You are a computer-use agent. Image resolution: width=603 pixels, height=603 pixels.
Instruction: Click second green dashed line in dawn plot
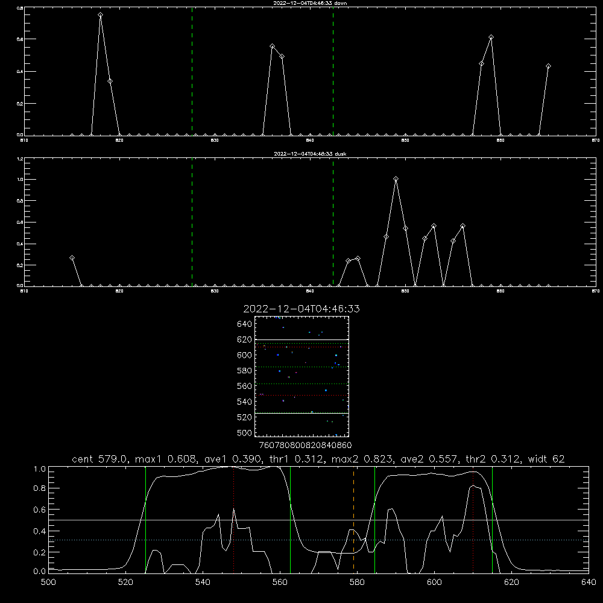coord(333,71)
